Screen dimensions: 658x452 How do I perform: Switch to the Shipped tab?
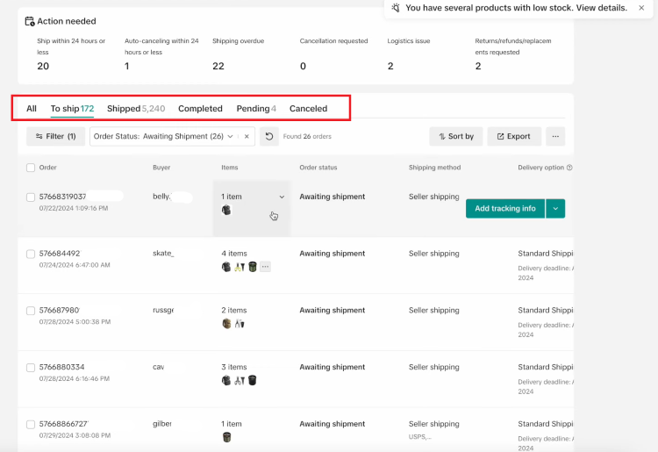(x=136, y=109)
